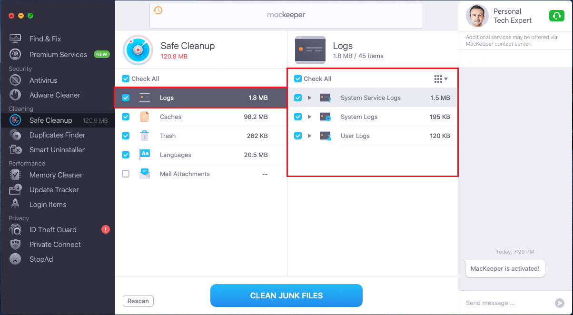Click the ID Theft Guard fingerprint icon
Image resolution: width=573 pixels, height=315 pixels.
(15, 230)
